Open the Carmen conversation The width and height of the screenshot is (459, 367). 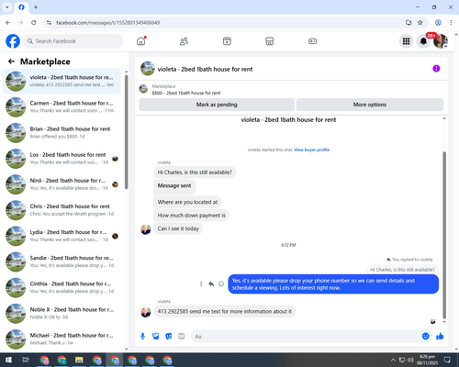click(62, 107)
